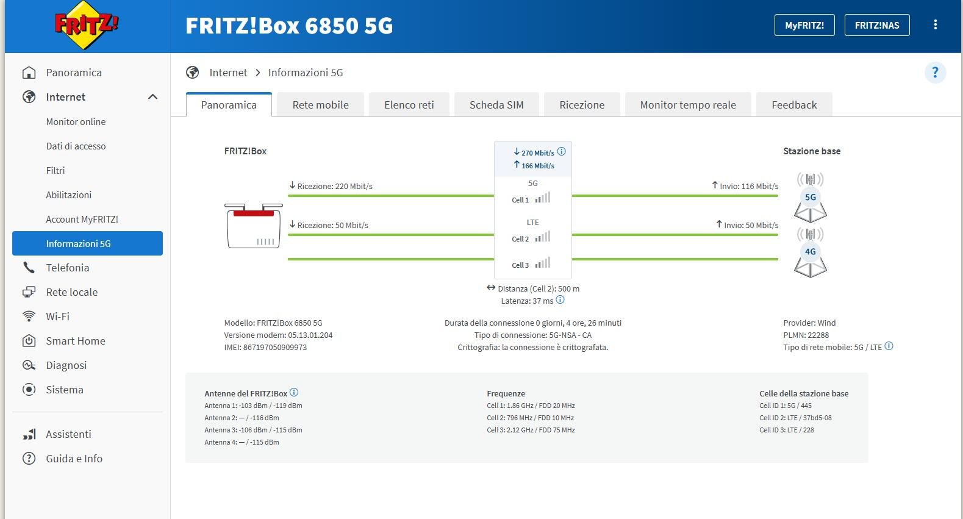
Task: Open the three-dot options menu
Action: (x=935, y=25)
